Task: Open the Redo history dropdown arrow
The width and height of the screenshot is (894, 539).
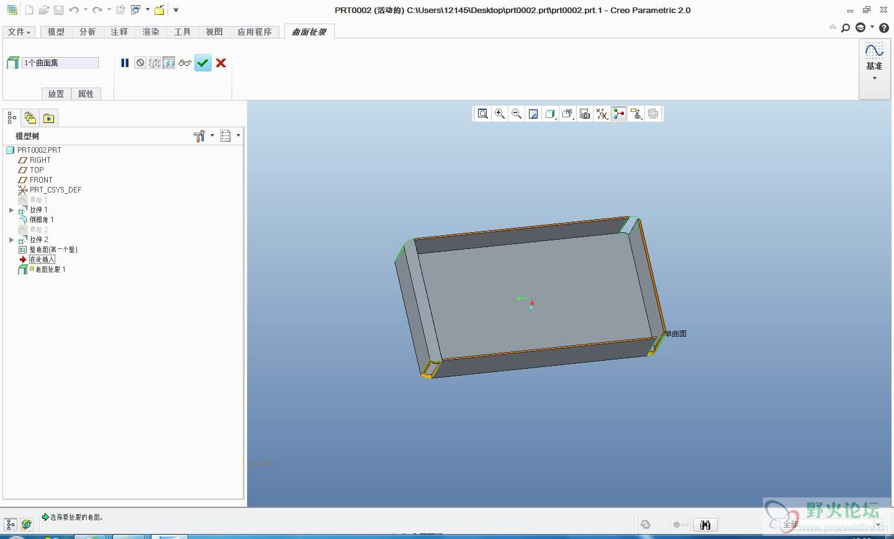Action: pos(109,10)
